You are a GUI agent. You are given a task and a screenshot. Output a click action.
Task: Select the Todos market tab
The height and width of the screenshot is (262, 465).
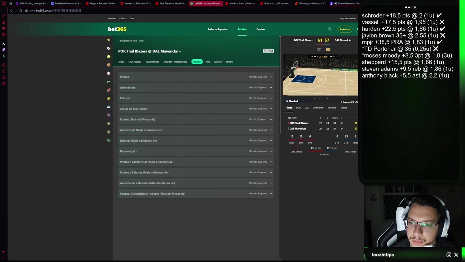point(121,61)
